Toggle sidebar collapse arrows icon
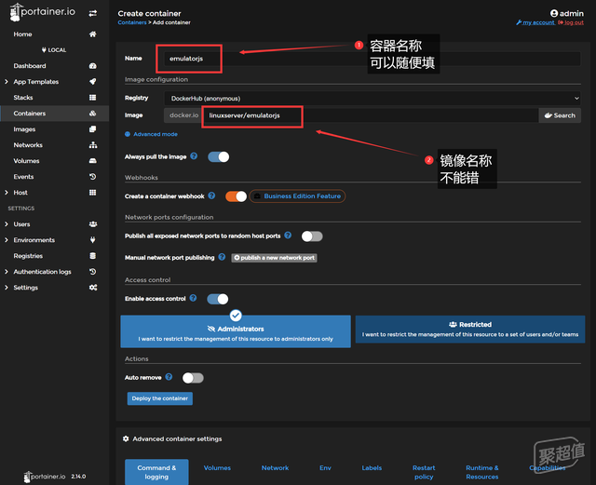The width and height of the screenshot is (596, 485). coord(93,14)
